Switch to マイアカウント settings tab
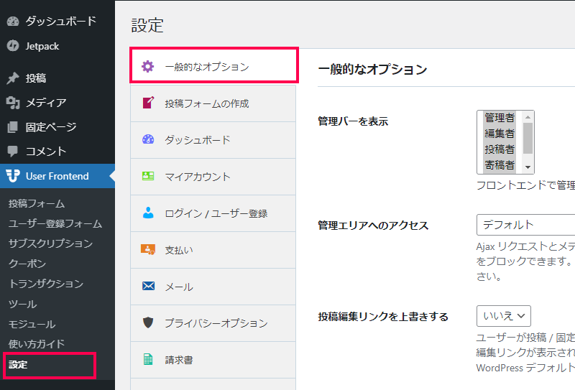The width and height of the screenshot is (575, 390). point(213,177)
